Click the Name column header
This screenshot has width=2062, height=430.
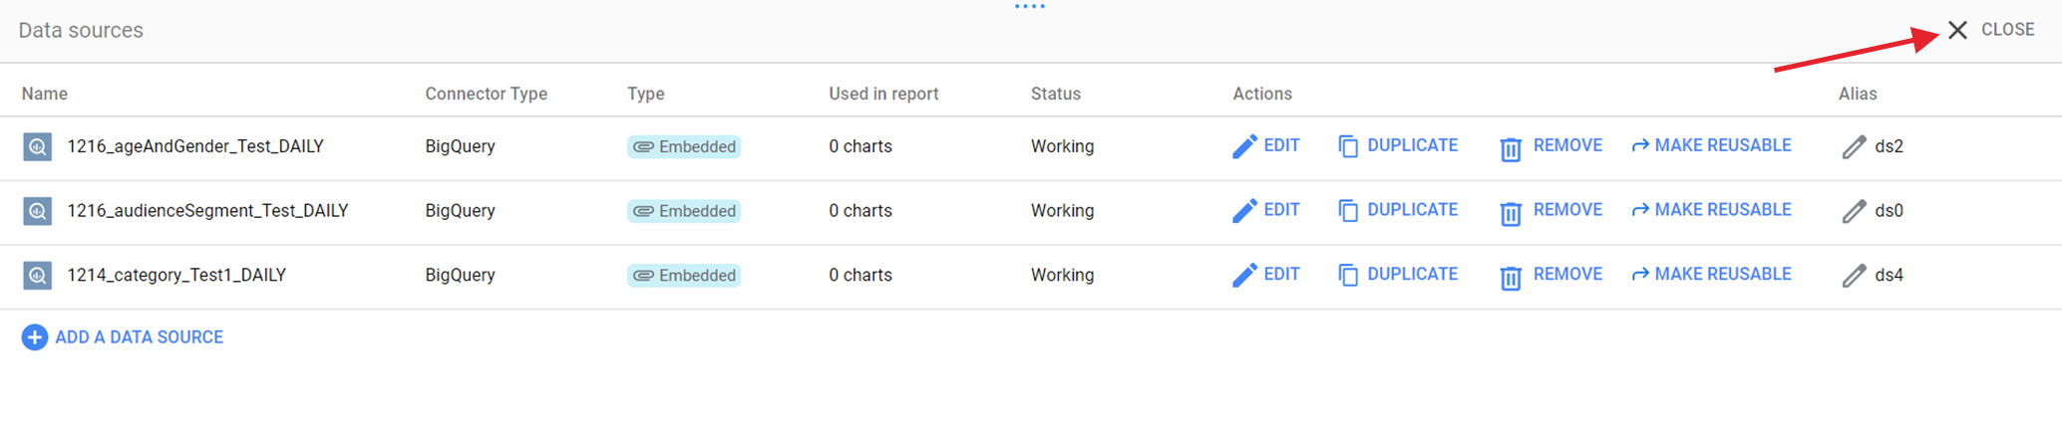45,94
